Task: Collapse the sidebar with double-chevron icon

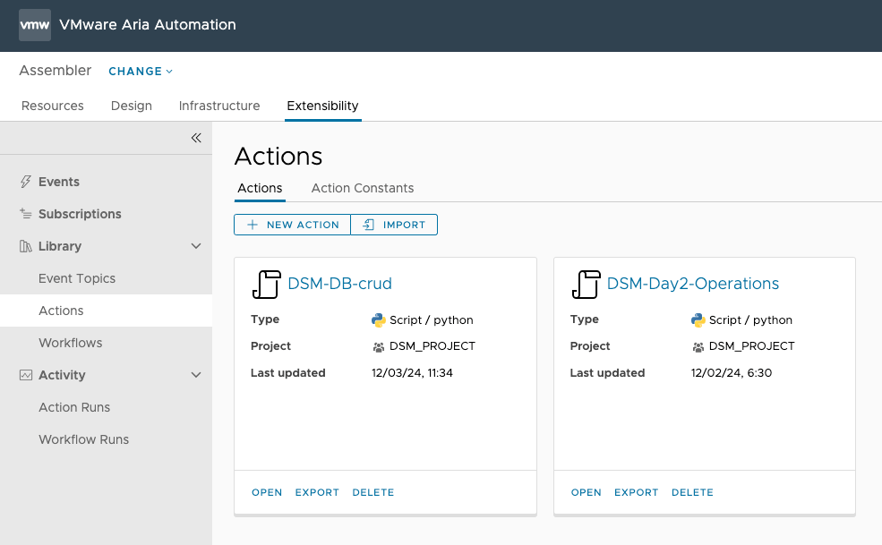Action: click(196, 138)
